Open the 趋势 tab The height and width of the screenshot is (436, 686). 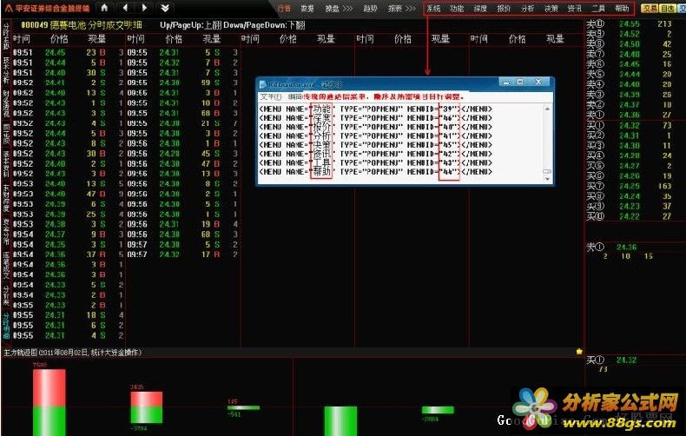click(x=370, y=9)
